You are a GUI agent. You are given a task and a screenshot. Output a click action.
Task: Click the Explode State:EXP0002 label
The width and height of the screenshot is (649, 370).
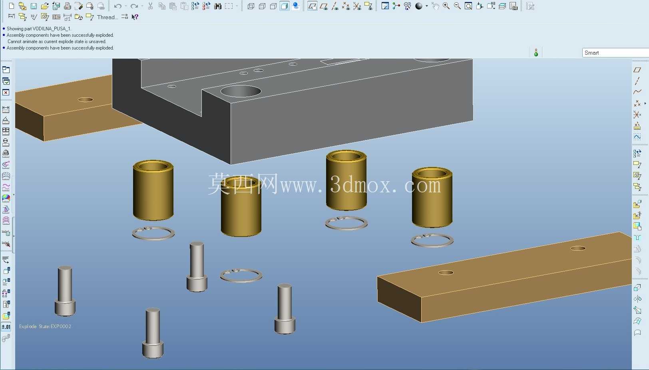pos(45,326)
